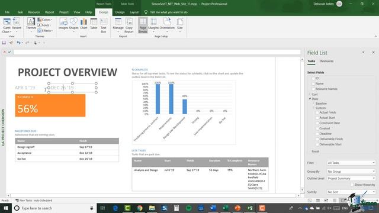Check the Created field checkbox
379x213 pixels.
point(317,128)
